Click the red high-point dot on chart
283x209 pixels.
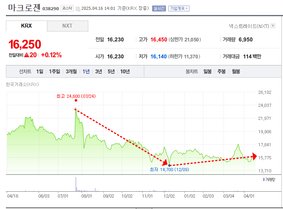pyautogui.click(x=76, y=101)
